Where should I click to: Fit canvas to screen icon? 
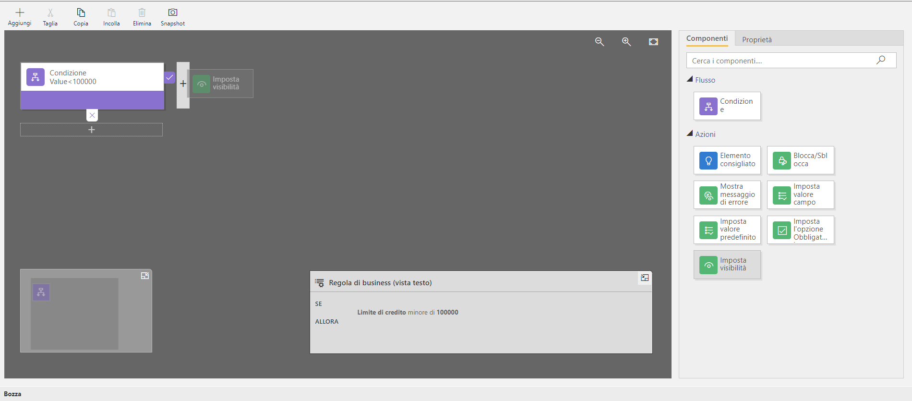(653, 42)
